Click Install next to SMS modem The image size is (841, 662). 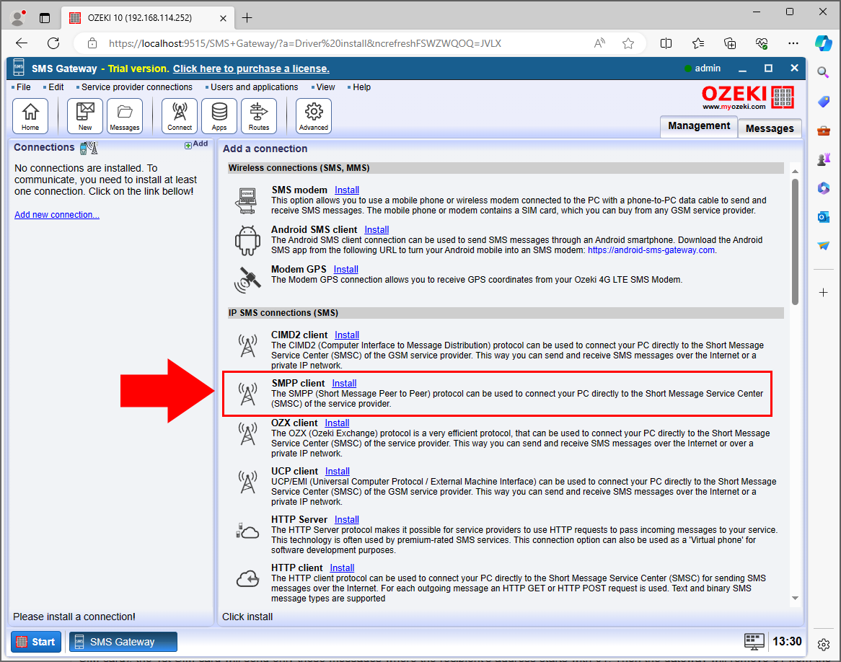pyautogui.click(x=346, y=190)
